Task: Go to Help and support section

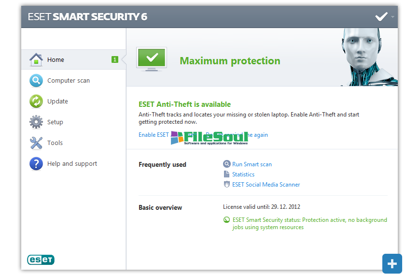Action: tap(72, 164)
